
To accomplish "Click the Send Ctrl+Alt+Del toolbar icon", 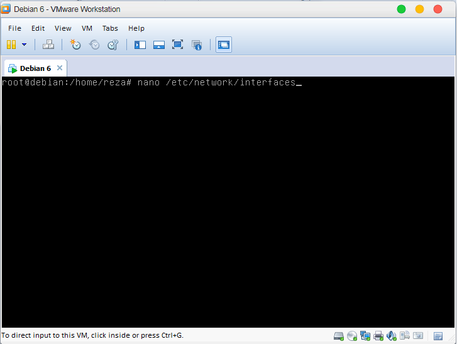I will (48, 45).
